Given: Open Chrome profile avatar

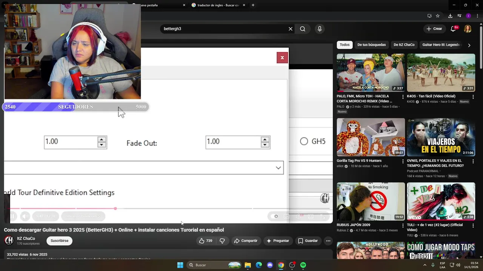Looking at the screenshot, I should click(x=468, y=16).
